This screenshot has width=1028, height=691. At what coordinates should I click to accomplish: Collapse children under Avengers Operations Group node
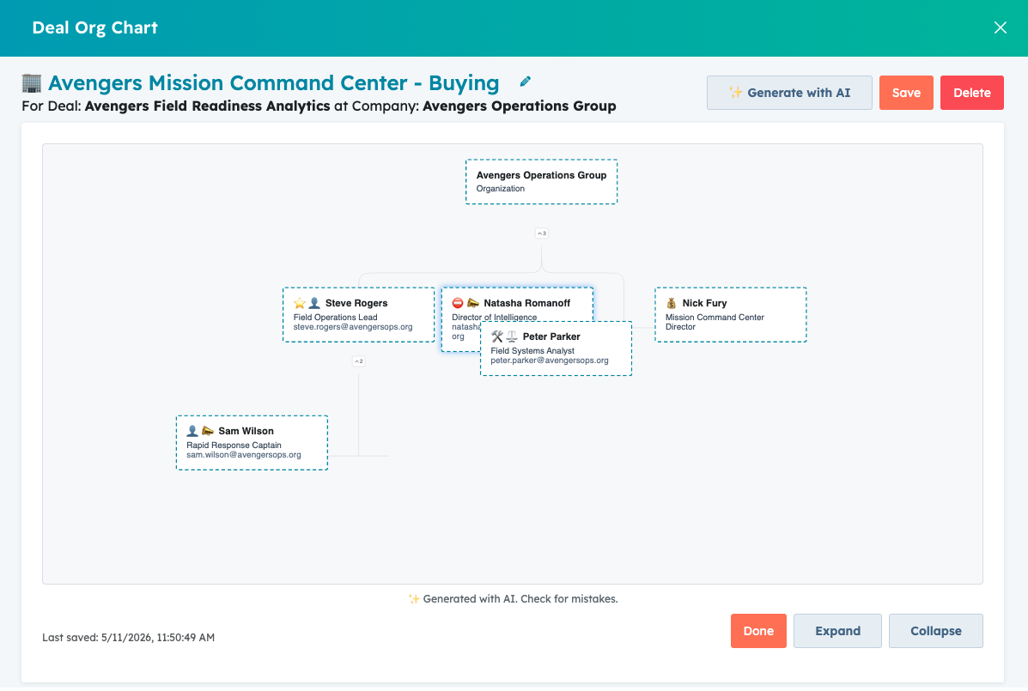pyautogui.click(x=542, y=233)
